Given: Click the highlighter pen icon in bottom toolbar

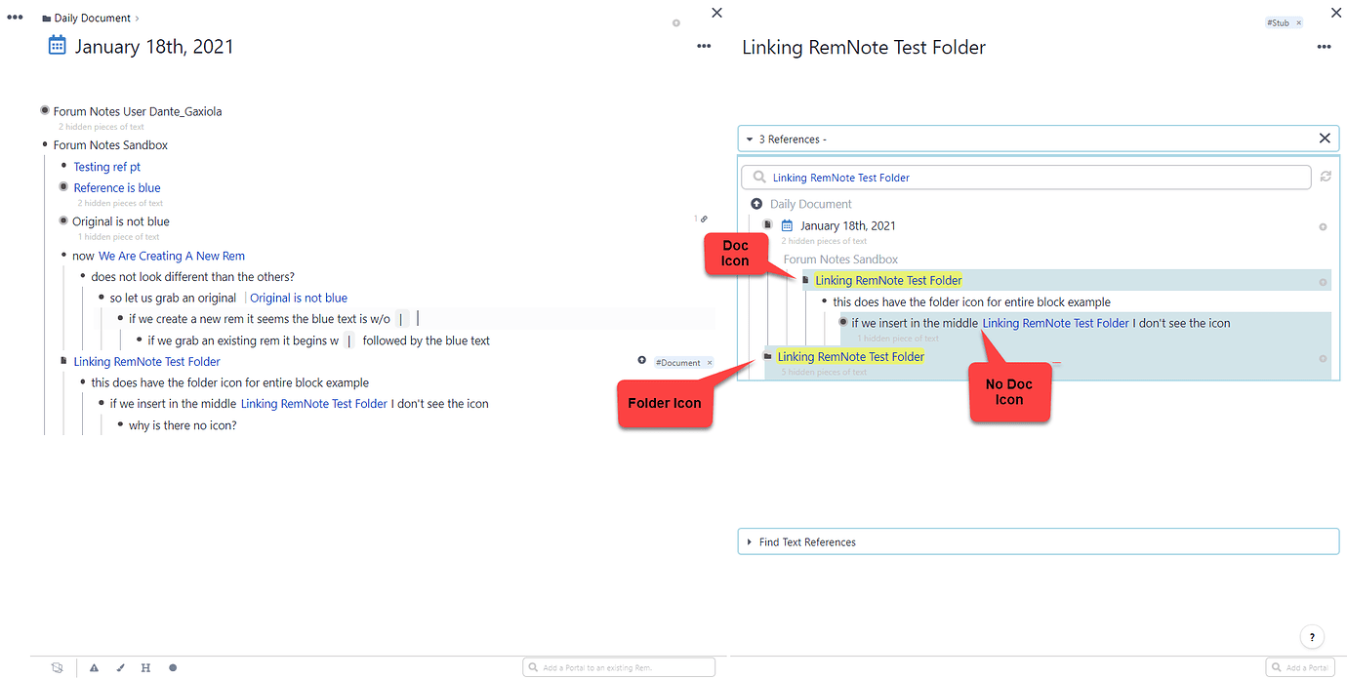Looking at the screenshot, I should [120, 668].
